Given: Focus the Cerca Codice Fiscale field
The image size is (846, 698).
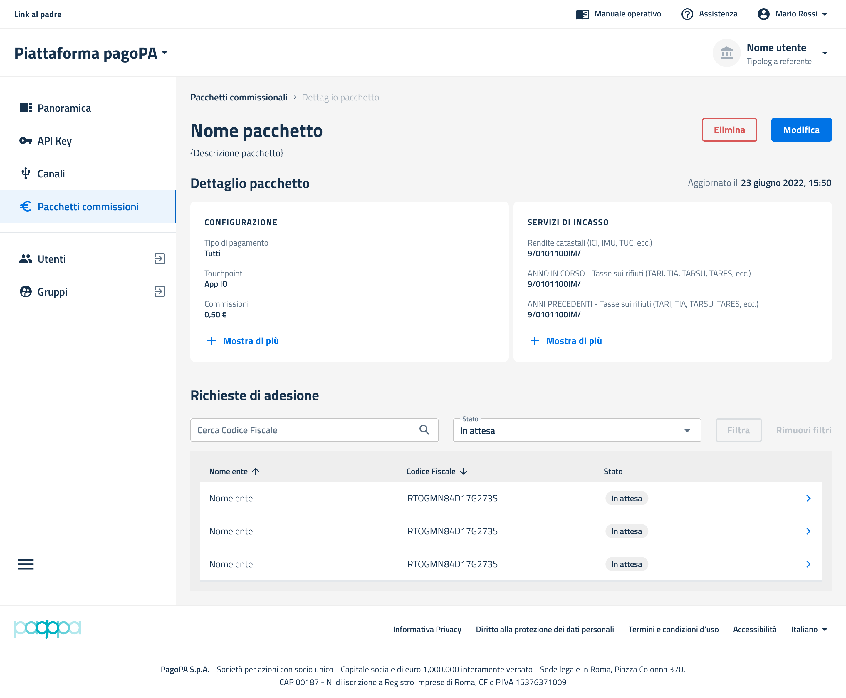Looking at the screenshot, I should [x=305, y=430].
